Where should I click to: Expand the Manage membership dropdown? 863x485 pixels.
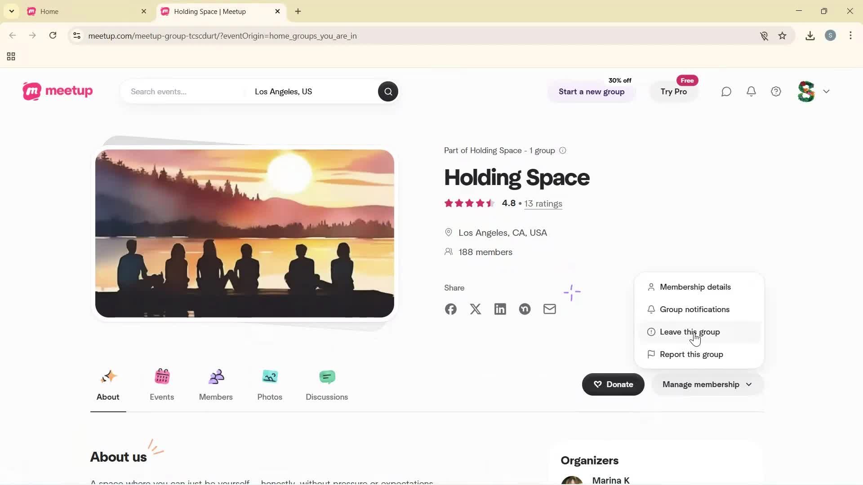pyautogui.click(x=706, y=384)
